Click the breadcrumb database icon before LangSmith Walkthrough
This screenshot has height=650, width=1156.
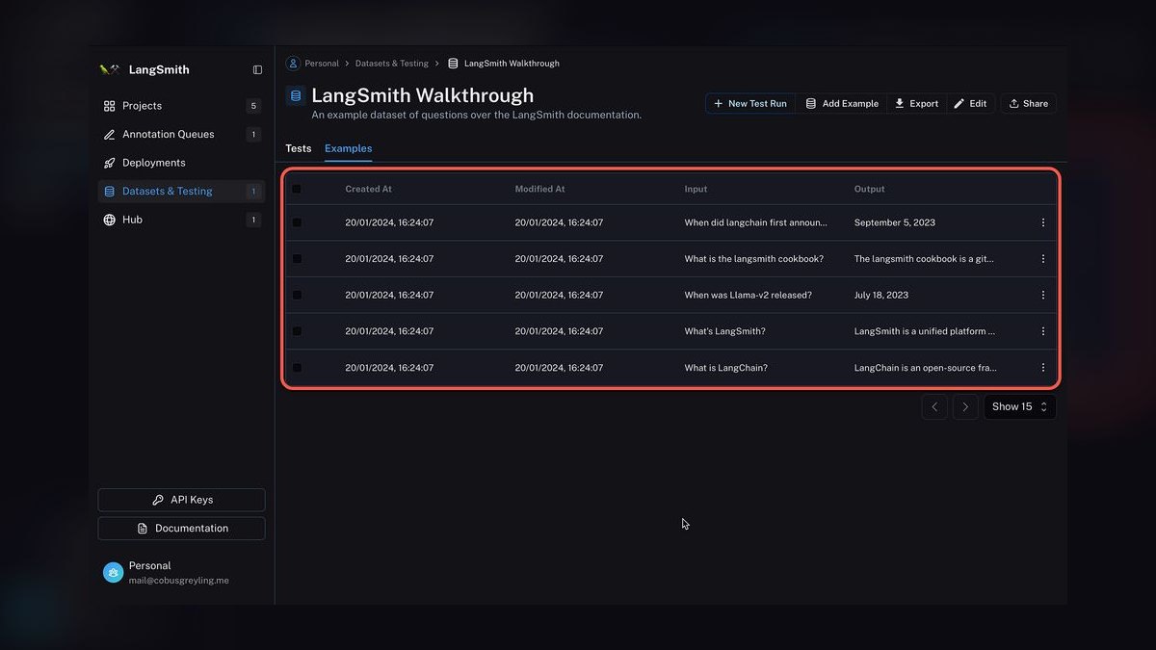coord(453,64)
